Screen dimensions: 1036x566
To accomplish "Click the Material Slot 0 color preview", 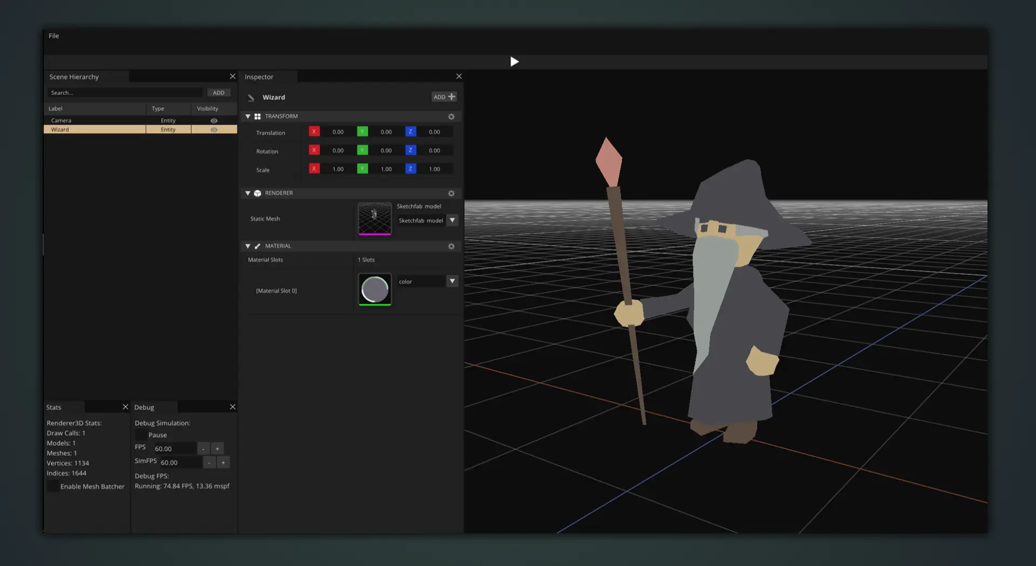I will [x=374, y=289].
